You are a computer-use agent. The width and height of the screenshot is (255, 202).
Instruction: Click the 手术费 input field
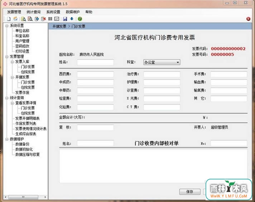click(229, 74)
